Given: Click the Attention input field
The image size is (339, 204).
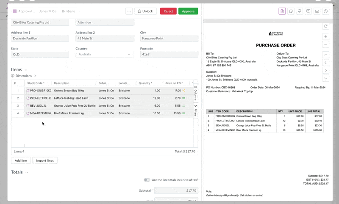Looking at the screenshot, I should [x=105, y=22].
